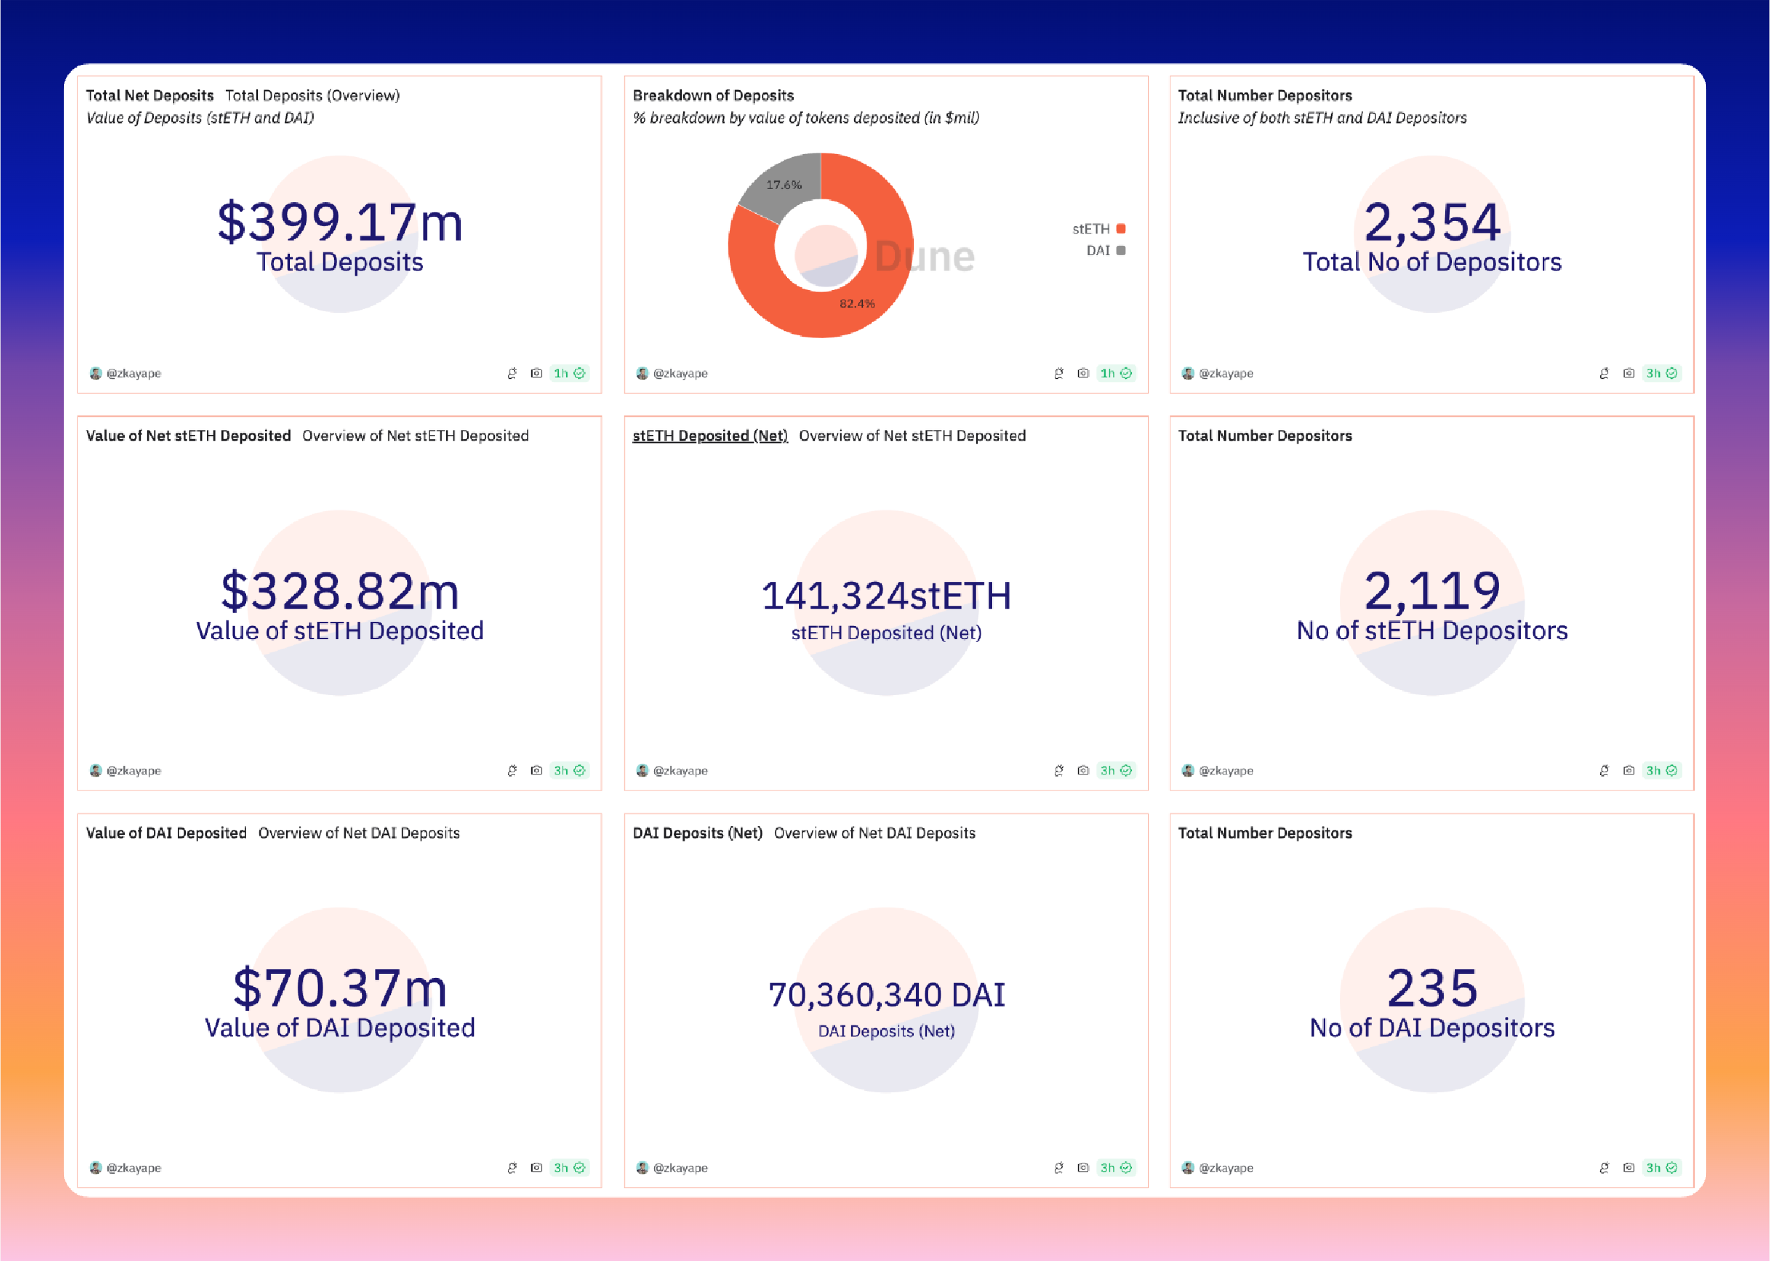Click the zkayape avatar on the Total Deposits card
The width and height of the screenshot is (1770, 1261).
96,374
